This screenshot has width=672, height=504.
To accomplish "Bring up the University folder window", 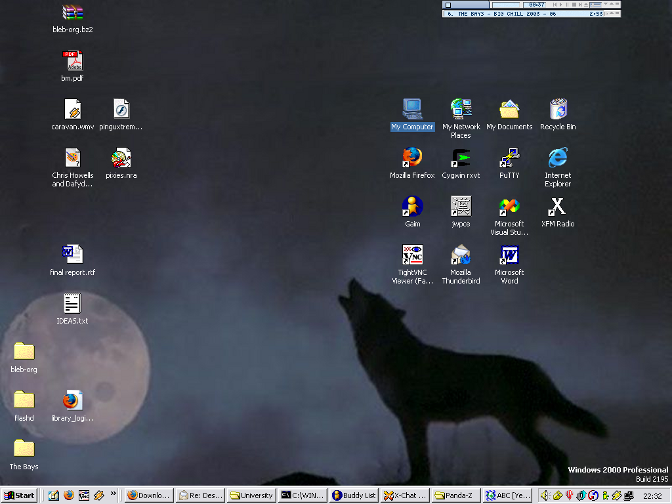I will click(251, 495).
